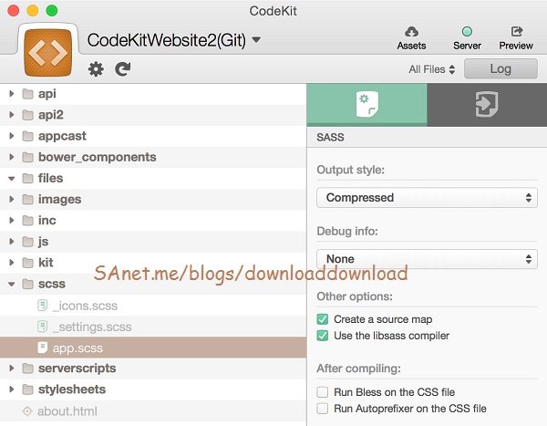The image size is (547, 426).
Task: Collapse the files folder
Action: [12, 179]
